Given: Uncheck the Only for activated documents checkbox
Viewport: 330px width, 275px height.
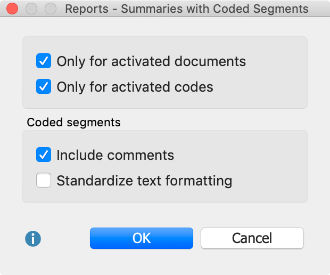Looking at the screenshot, I should point(43,61).
